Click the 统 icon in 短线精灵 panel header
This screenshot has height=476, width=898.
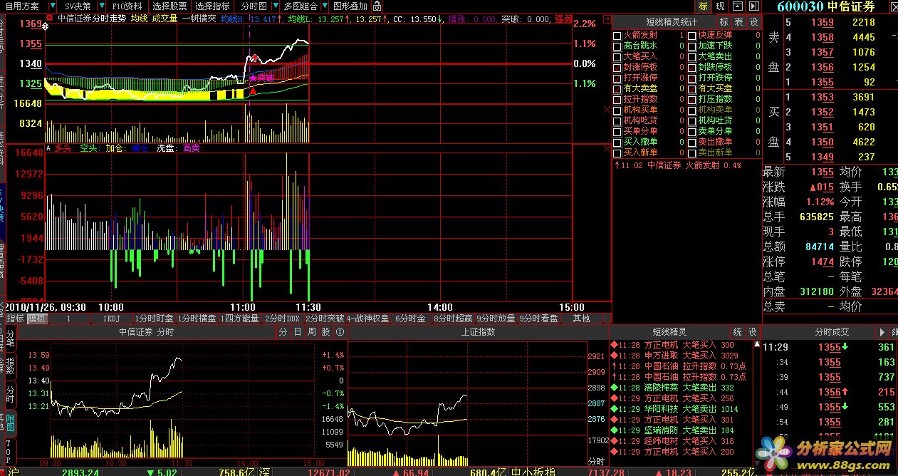pos(738,332)
